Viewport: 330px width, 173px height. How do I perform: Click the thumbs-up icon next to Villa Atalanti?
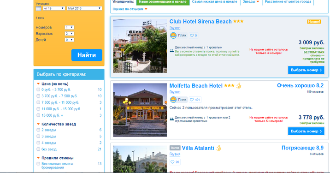(x=219, y=148)
